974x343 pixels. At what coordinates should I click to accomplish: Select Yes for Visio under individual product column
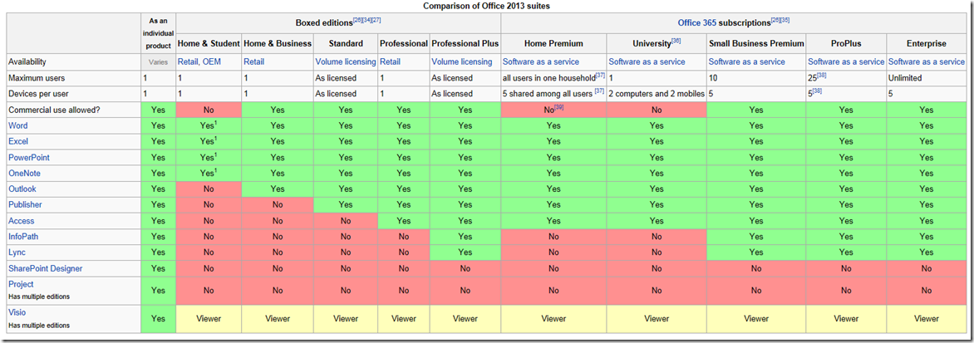158,318
